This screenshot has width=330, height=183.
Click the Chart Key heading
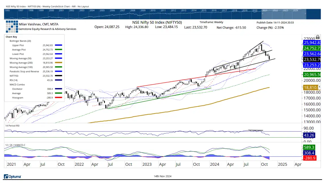pyautogui.click(x=11, y=37)
